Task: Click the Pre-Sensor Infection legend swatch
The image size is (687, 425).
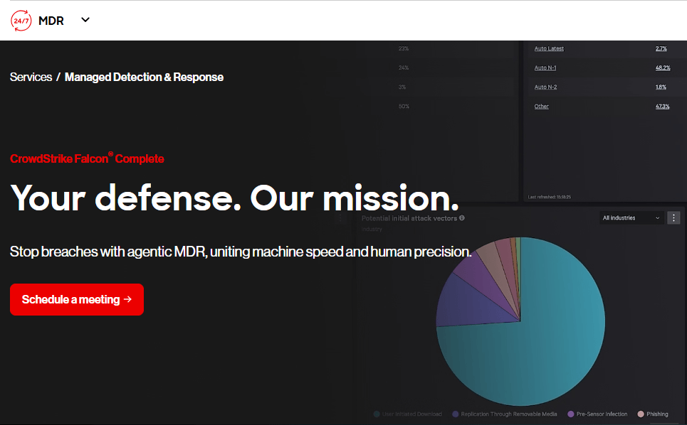Action: tap(570, 414)
